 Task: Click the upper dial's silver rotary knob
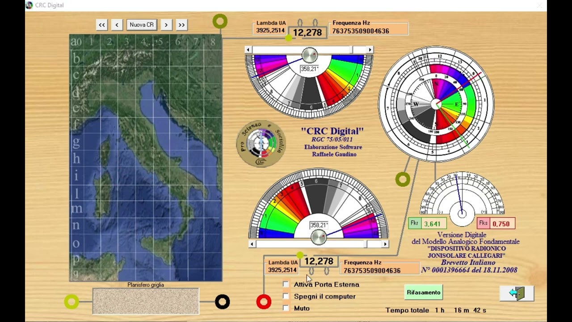click(309, 55)
